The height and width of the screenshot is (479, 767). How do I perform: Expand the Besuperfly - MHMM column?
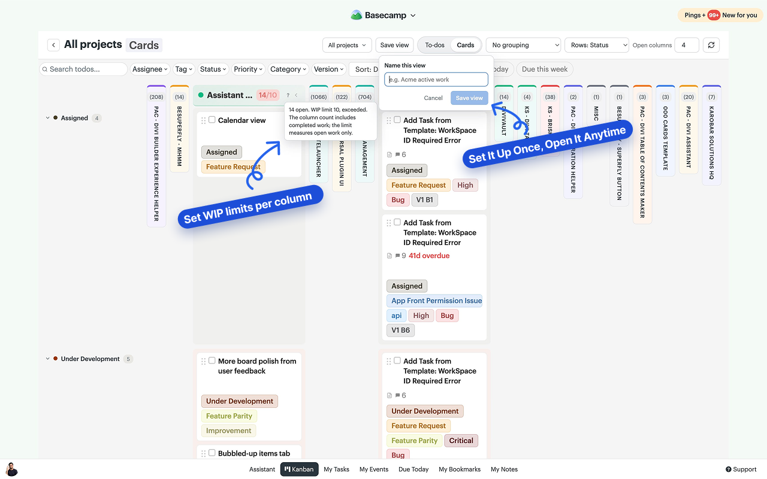coord(179,129)
